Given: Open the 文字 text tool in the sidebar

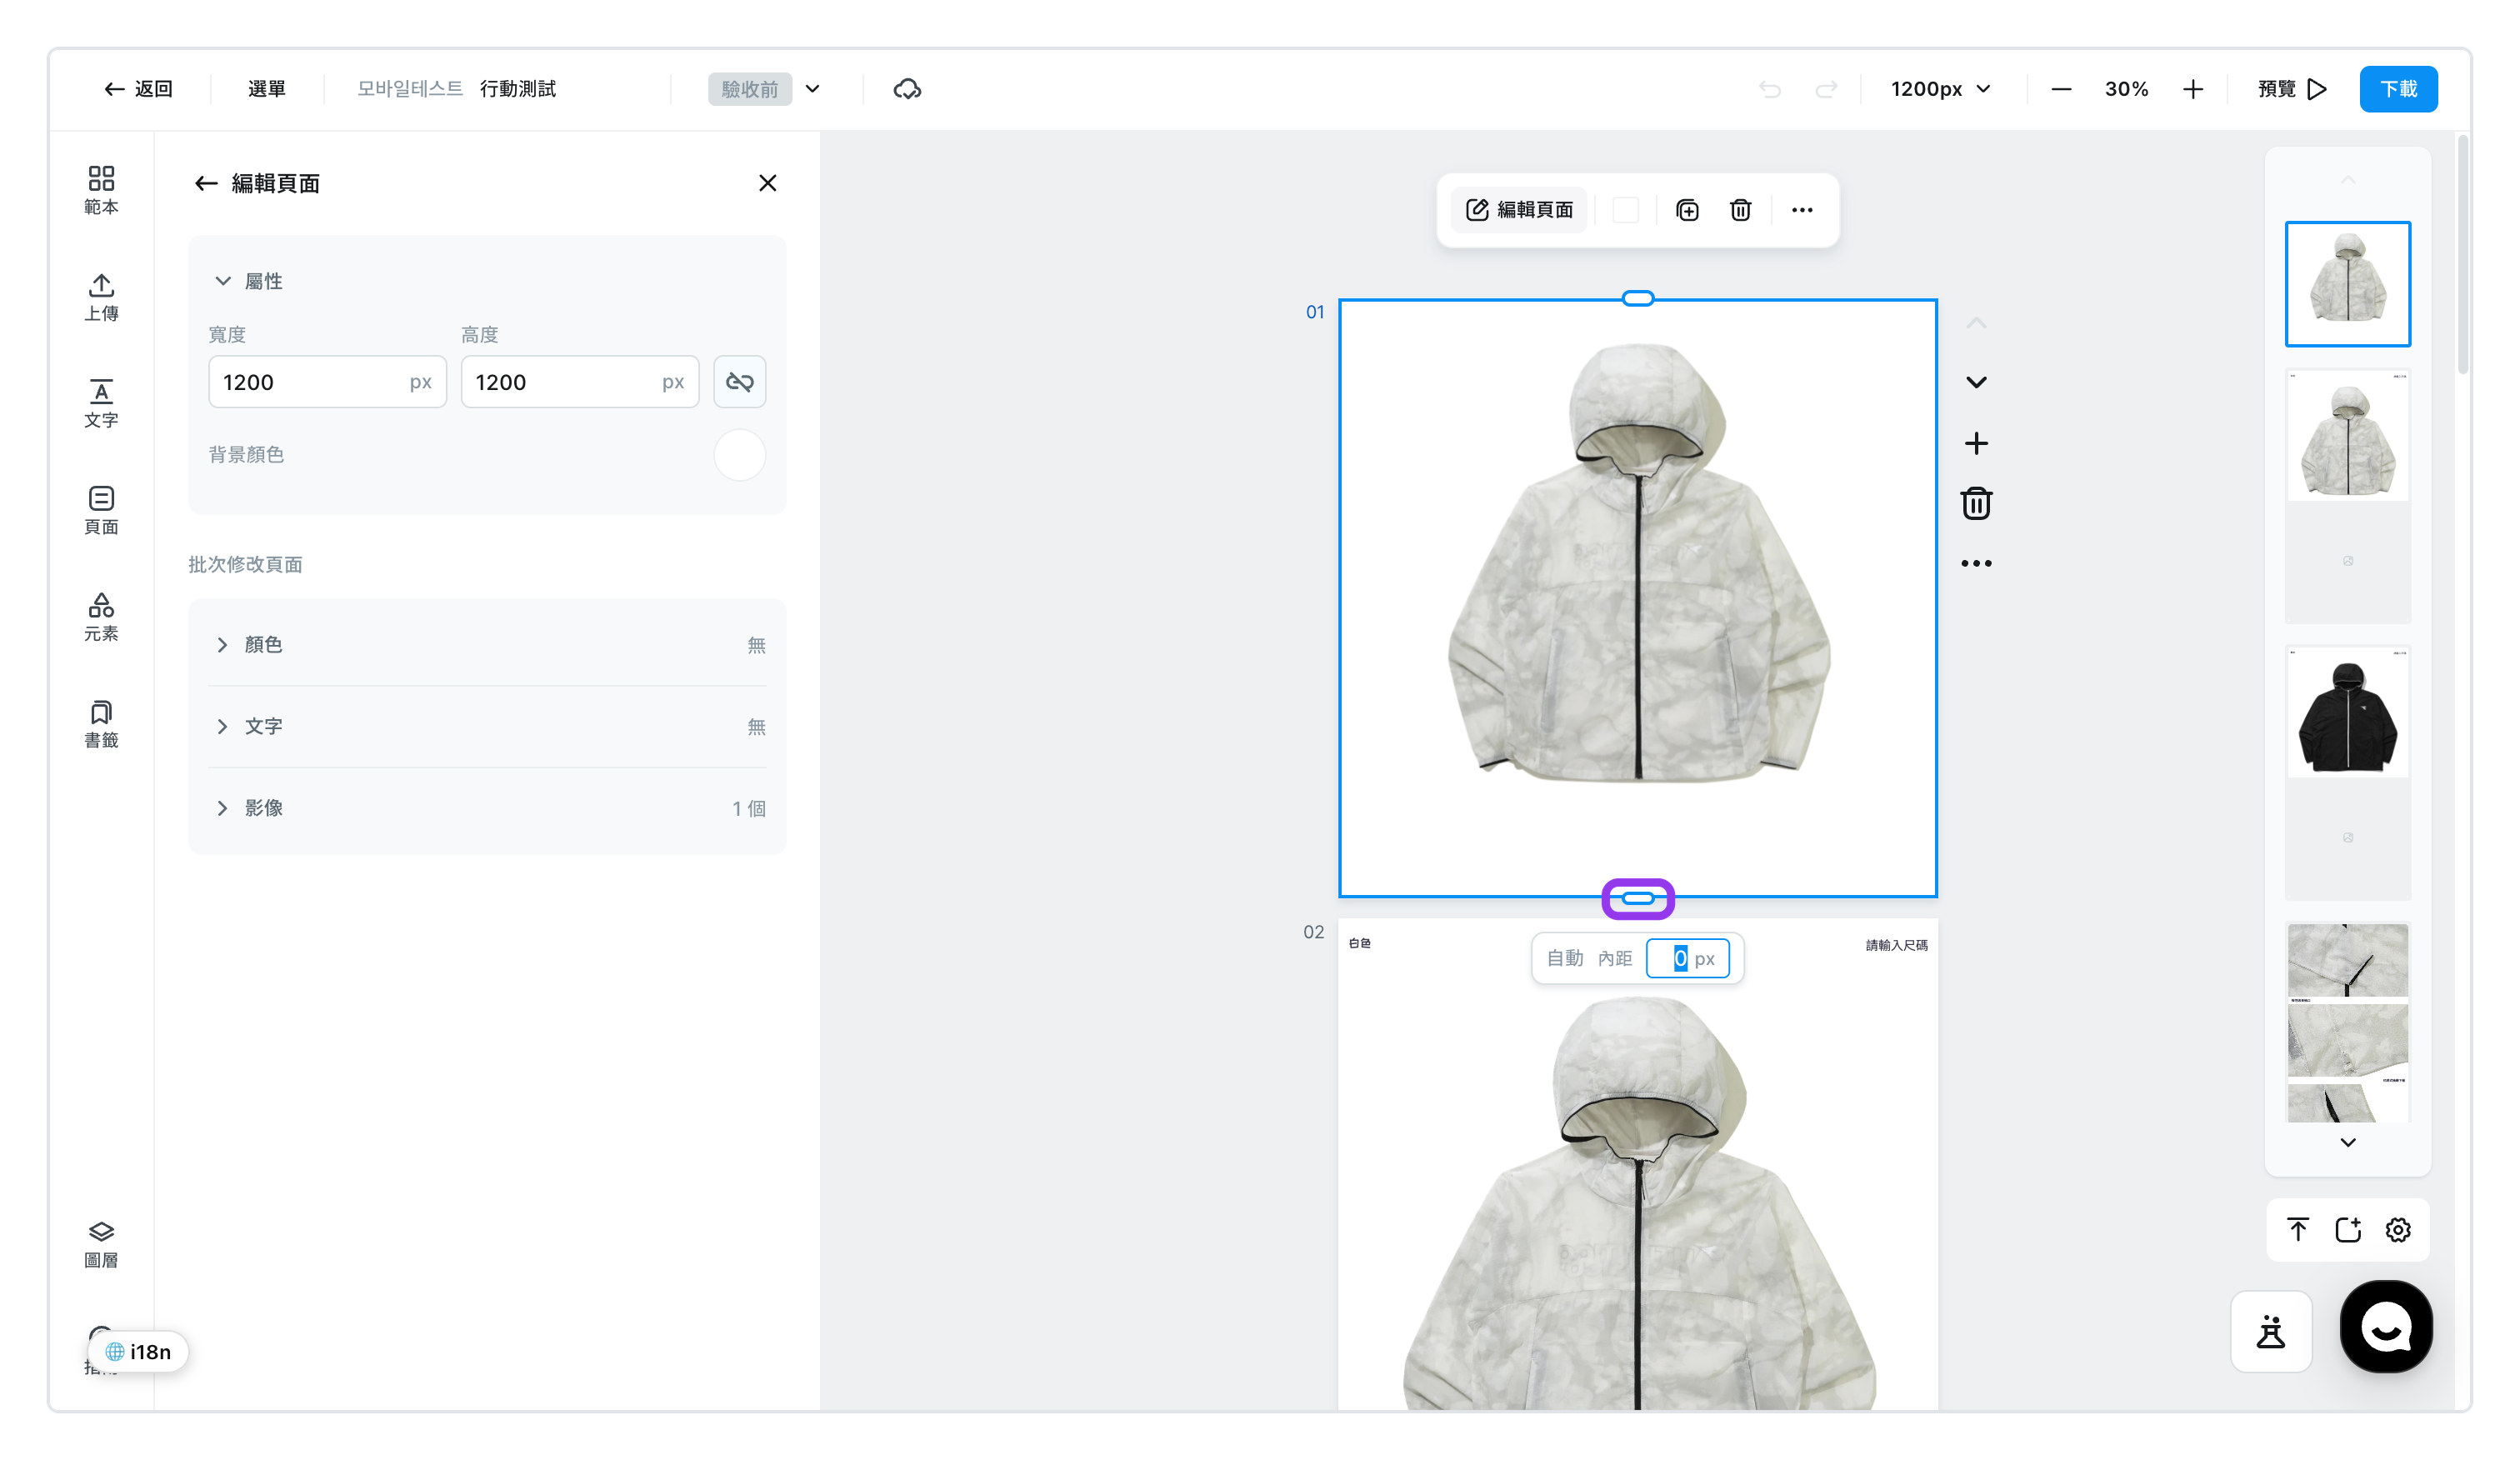Looking at the screenshot, I should (101, 404).
